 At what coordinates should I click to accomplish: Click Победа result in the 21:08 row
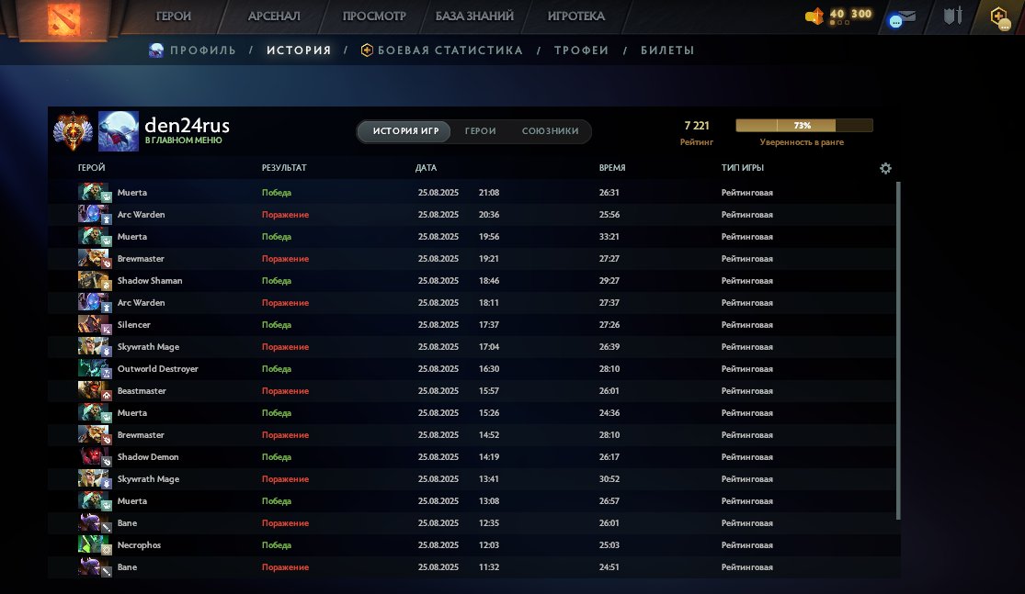point(277,193)
